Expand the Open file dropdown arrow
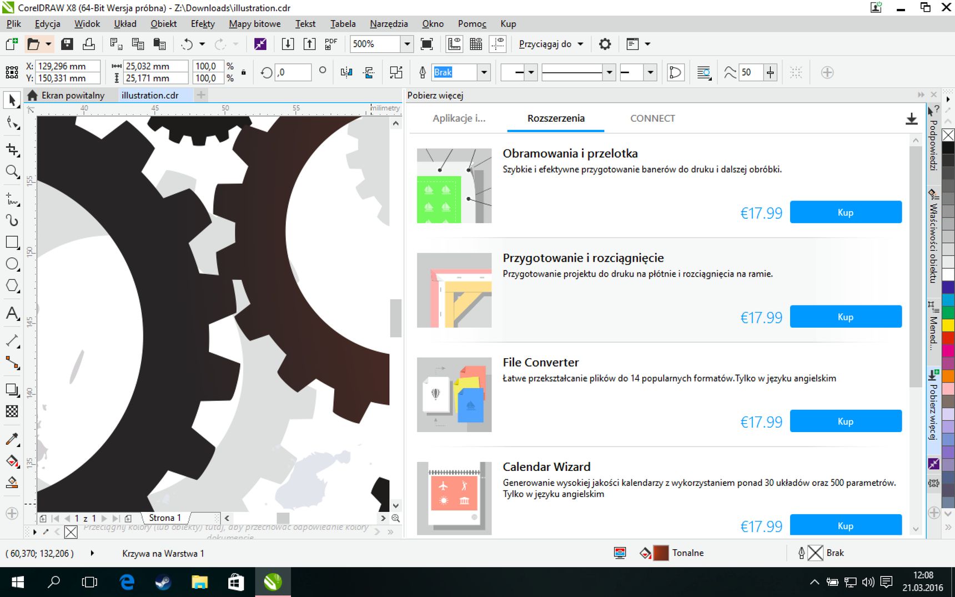 tap(48, 44)
